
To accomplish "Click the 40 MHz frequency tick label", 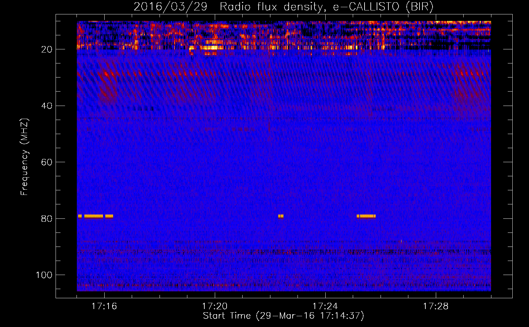I will [47, 106].
